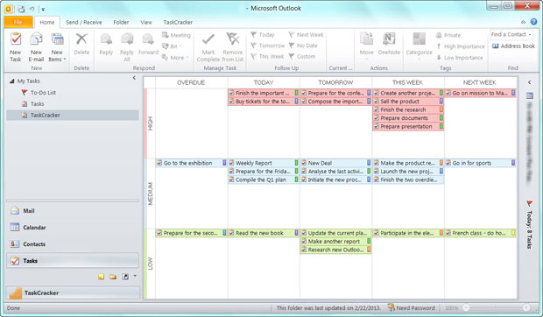
Task: Open Configure Buttons dropdown arrow
Action: pyautogui.click(x=135, y=276)
